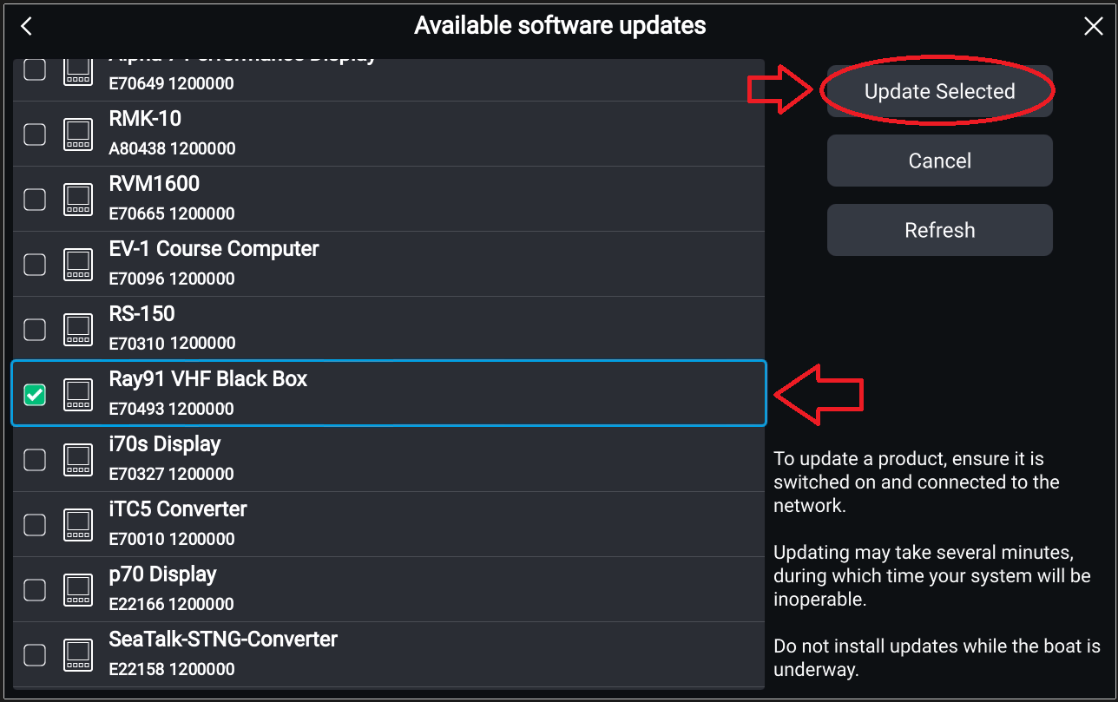Viewport: 1118px width, 702px height.
Task: Select the iTC5 Converter list entry
Action: coord(389,525)
